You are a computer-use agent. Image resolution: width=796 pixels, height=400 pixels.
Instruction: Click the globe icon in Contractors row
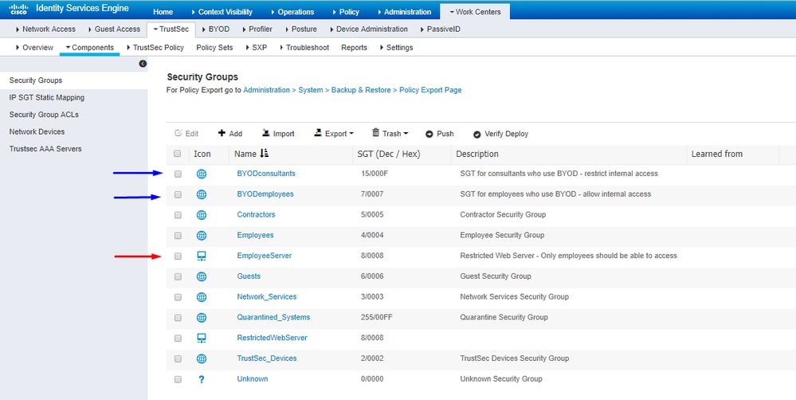click(x=202, y=214)
